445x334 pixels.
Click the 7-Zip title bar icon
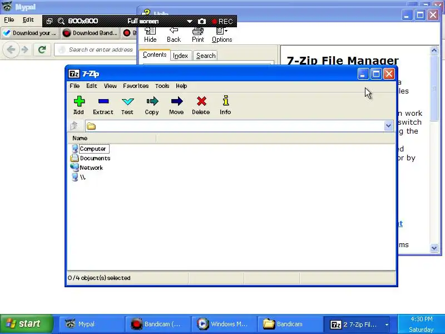(x=74, y=74)
